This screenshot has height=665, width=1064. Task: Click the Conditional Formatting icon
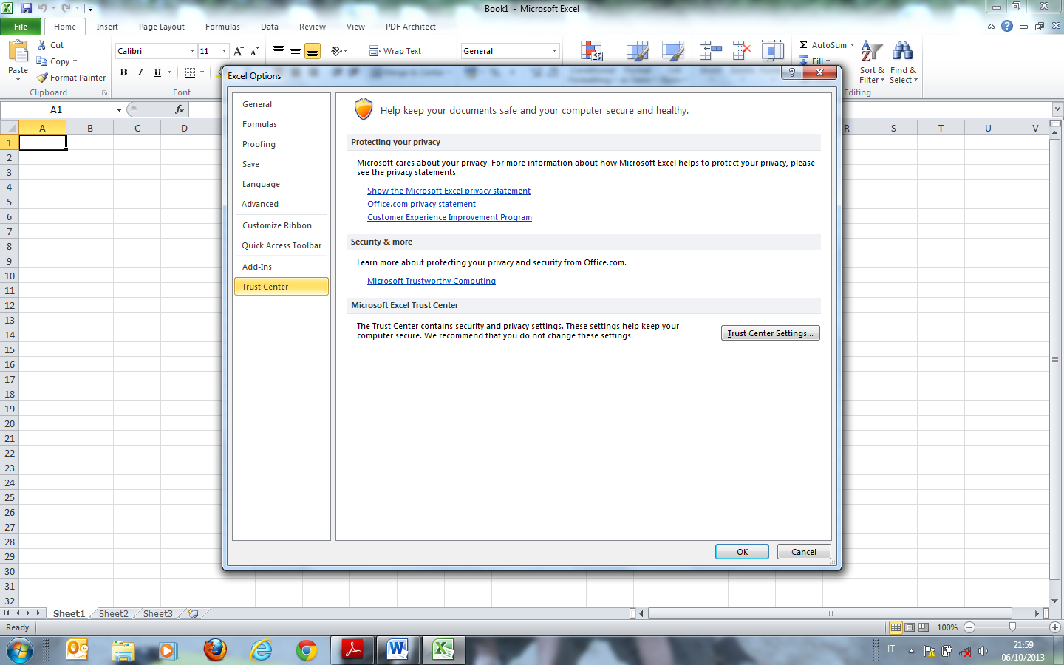pyautogui.click(x=591, y=51)
